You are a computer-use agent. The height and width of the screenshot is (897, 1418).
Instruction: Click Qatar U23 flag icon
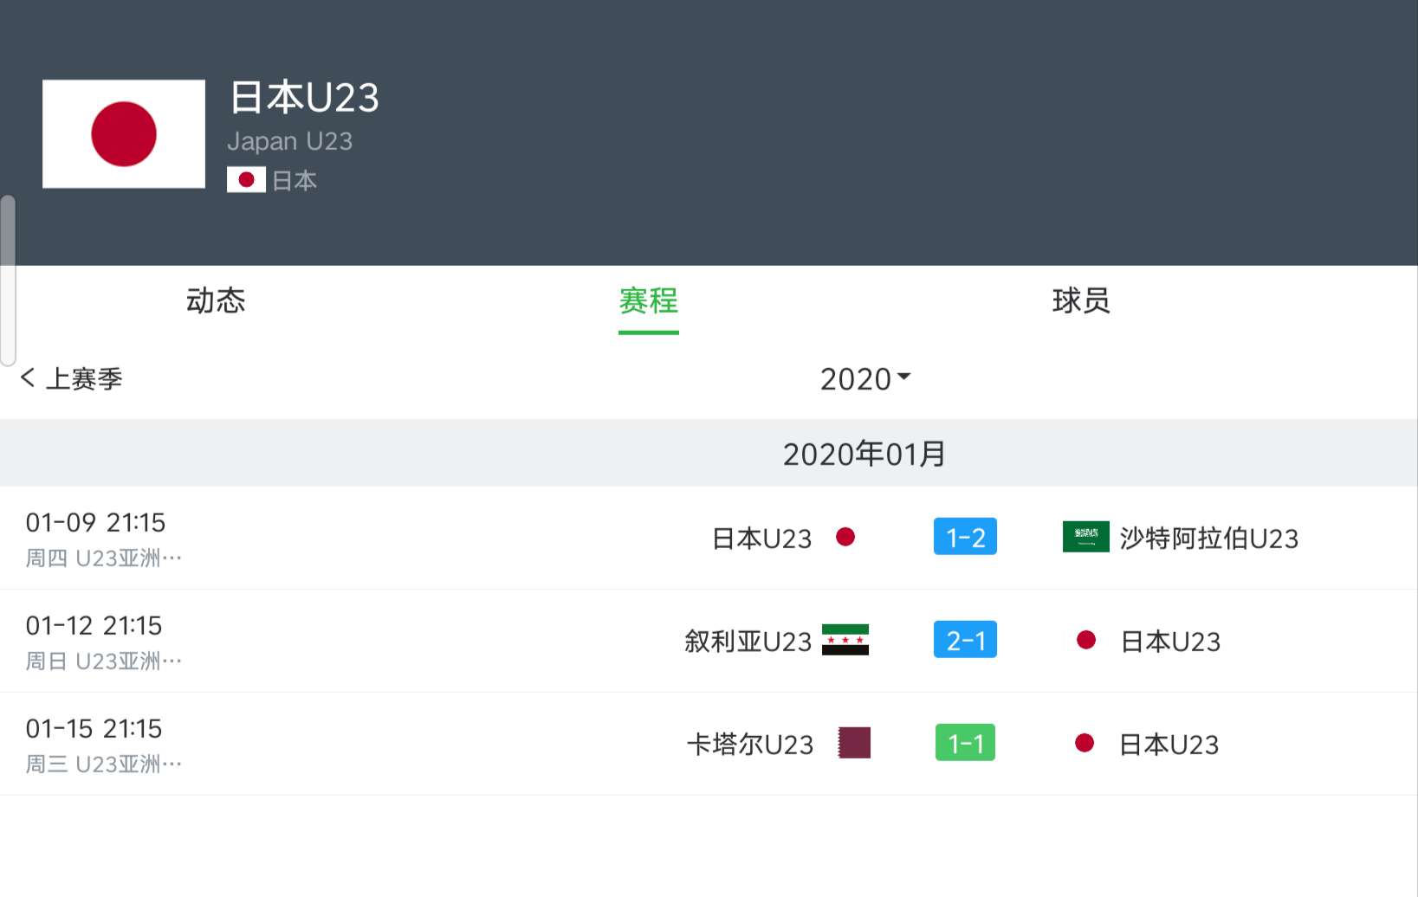pyautogui.click(x=854, y=743)
